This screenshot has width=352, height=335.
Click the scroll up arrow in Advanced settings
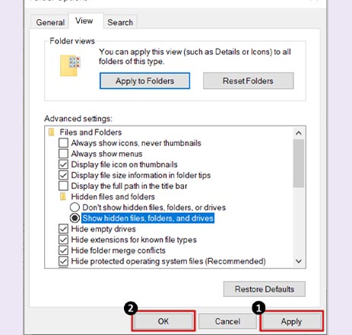[299, 133]
